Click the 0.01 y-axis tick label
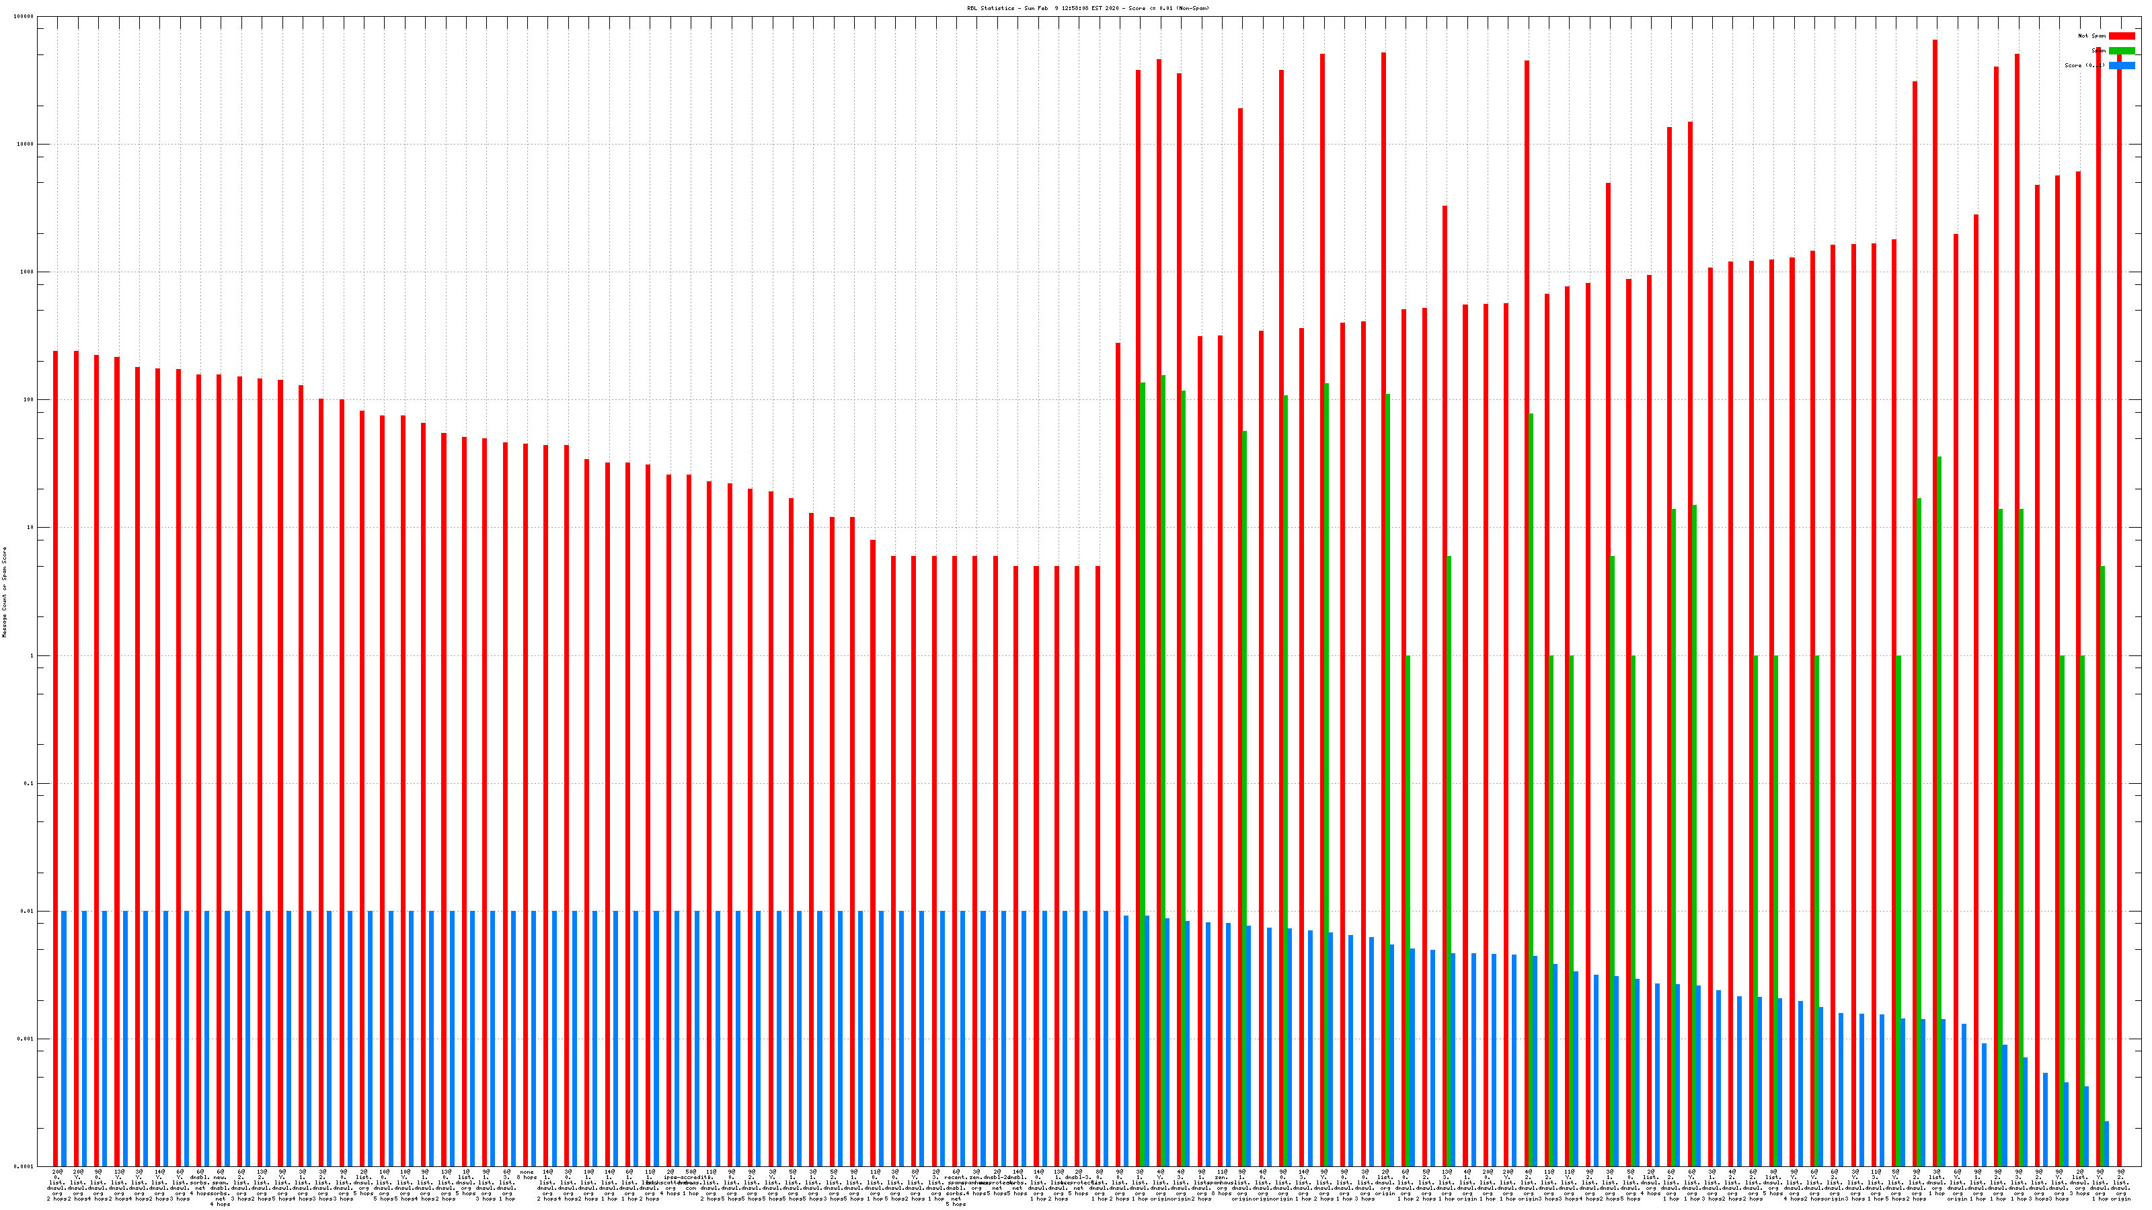The width and height of the screenshot is (2152, 1210). coord(28,911)
